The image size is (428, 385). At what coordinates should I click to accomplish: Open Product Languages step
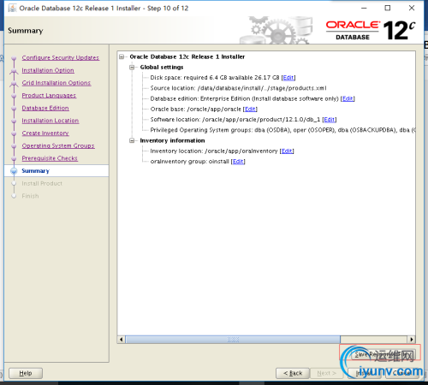(49, 95)
